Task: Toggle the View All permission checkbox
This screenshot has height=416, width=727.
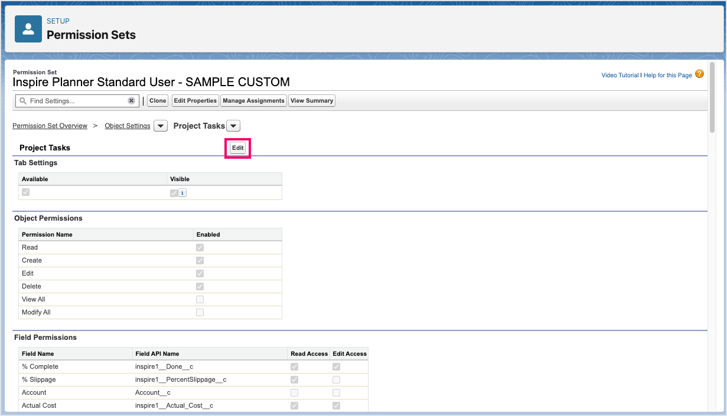Action: [200, 299]
